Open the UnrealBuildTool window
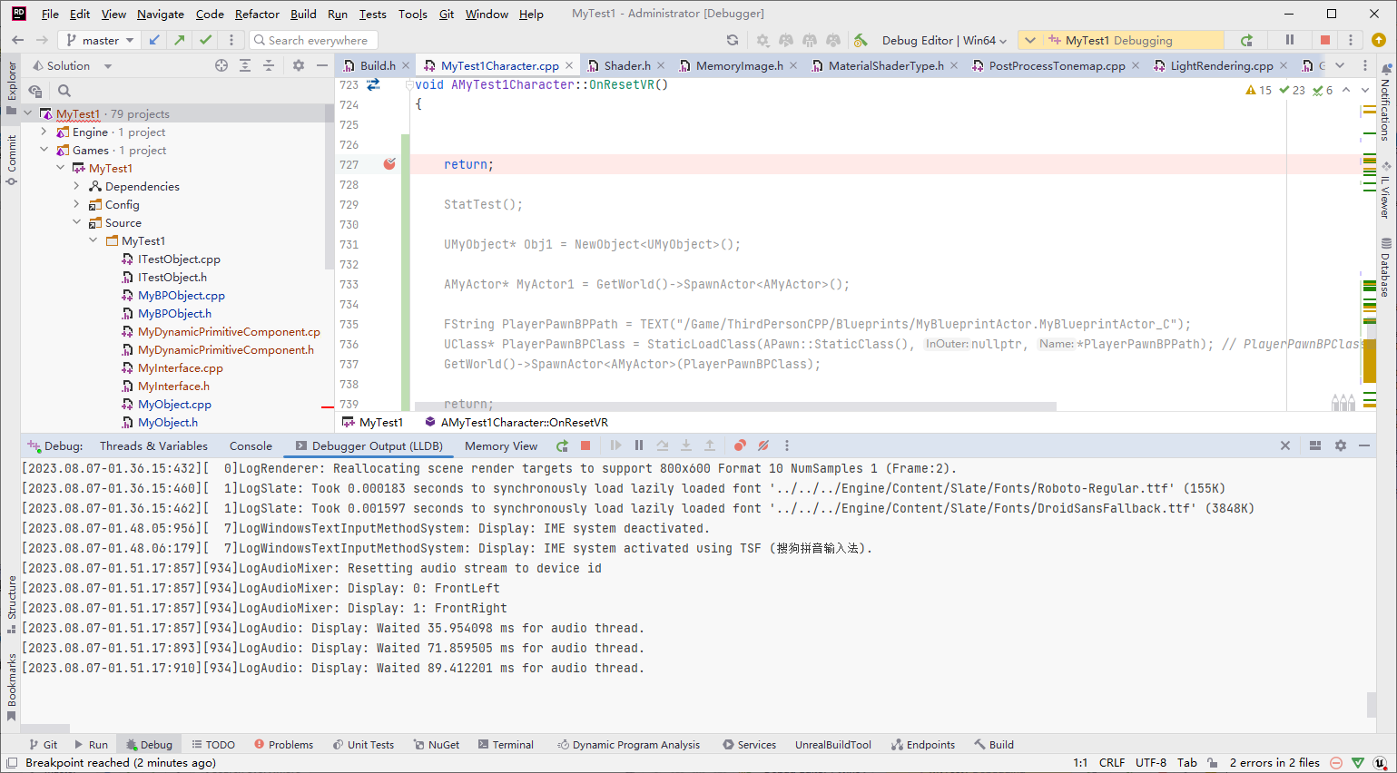Image resolution: width=1397 pixels, height=773 pixels. tap(833, 745)
